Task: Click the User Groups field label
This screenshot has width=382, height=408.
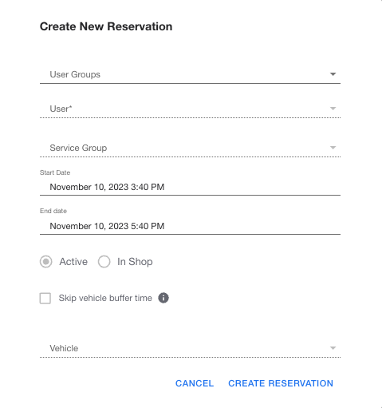Action: coord(75,74)
